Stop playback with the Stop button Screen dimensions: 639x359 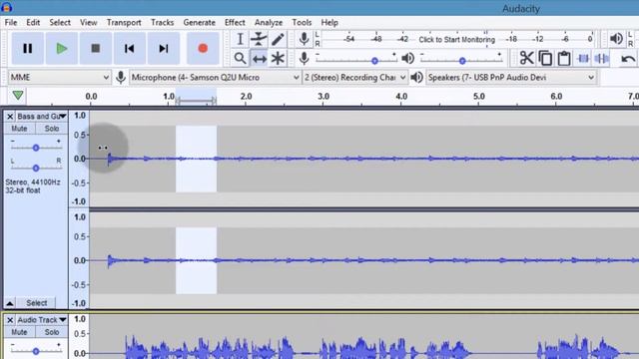96,49
